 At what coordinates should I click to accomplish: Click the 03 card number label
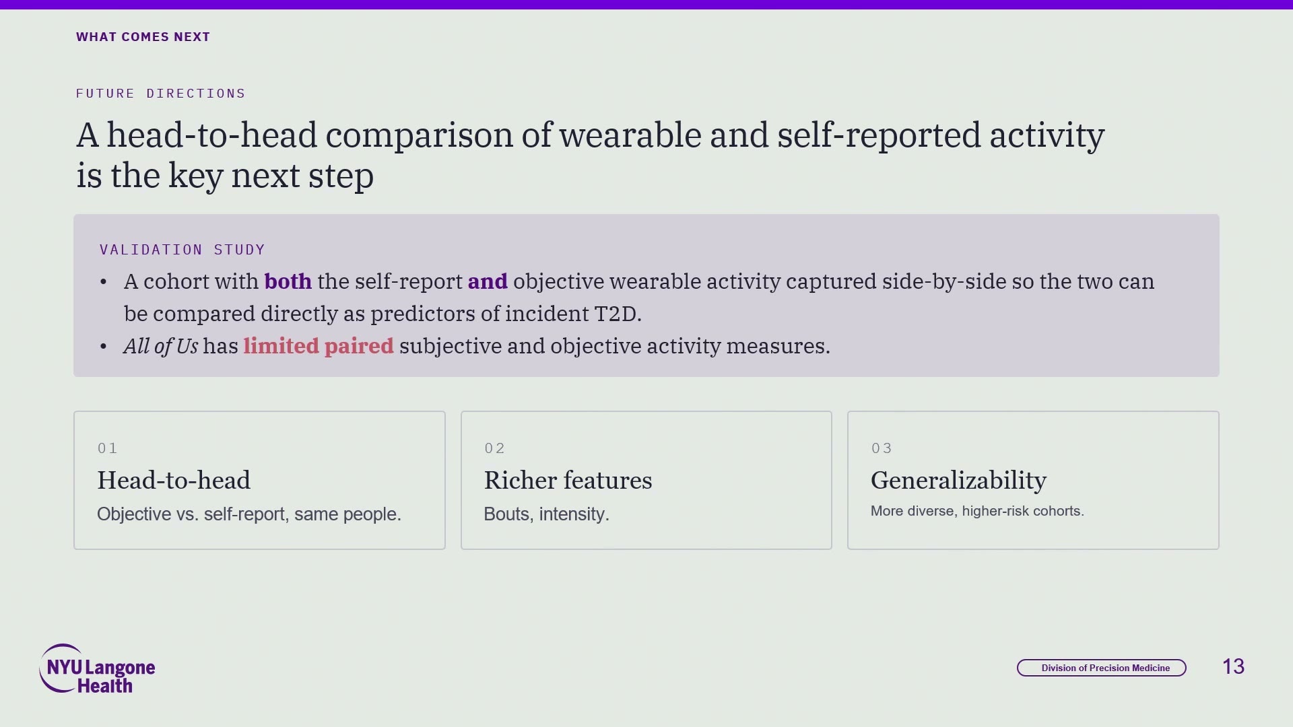coord(882,448)
